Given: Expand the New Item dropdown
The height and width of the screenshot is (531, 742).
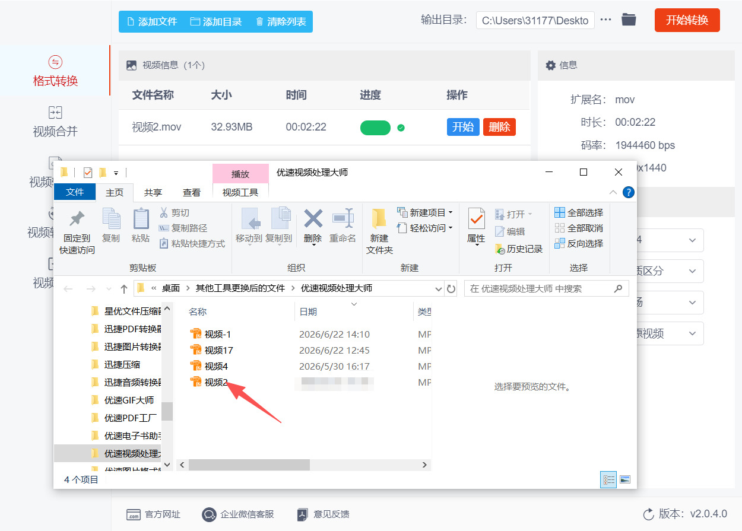Looking at the screenshot, I should click(x=451, y=212).
